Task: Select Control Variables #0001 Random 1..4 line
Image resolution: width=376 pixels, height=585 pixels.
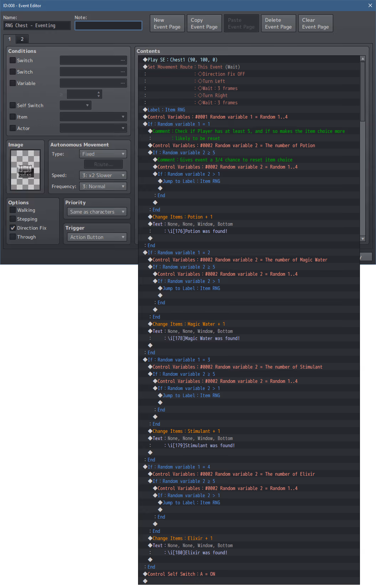Action: (249, 117)
